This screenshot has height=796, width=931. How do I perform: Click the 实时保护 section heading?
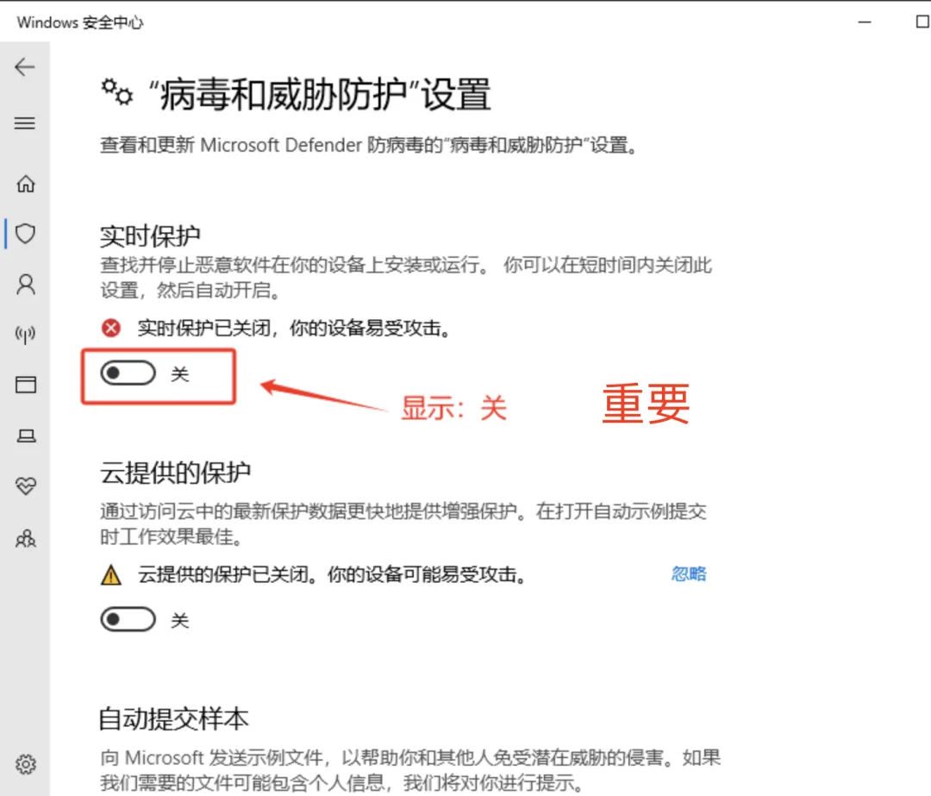[150, 236]
